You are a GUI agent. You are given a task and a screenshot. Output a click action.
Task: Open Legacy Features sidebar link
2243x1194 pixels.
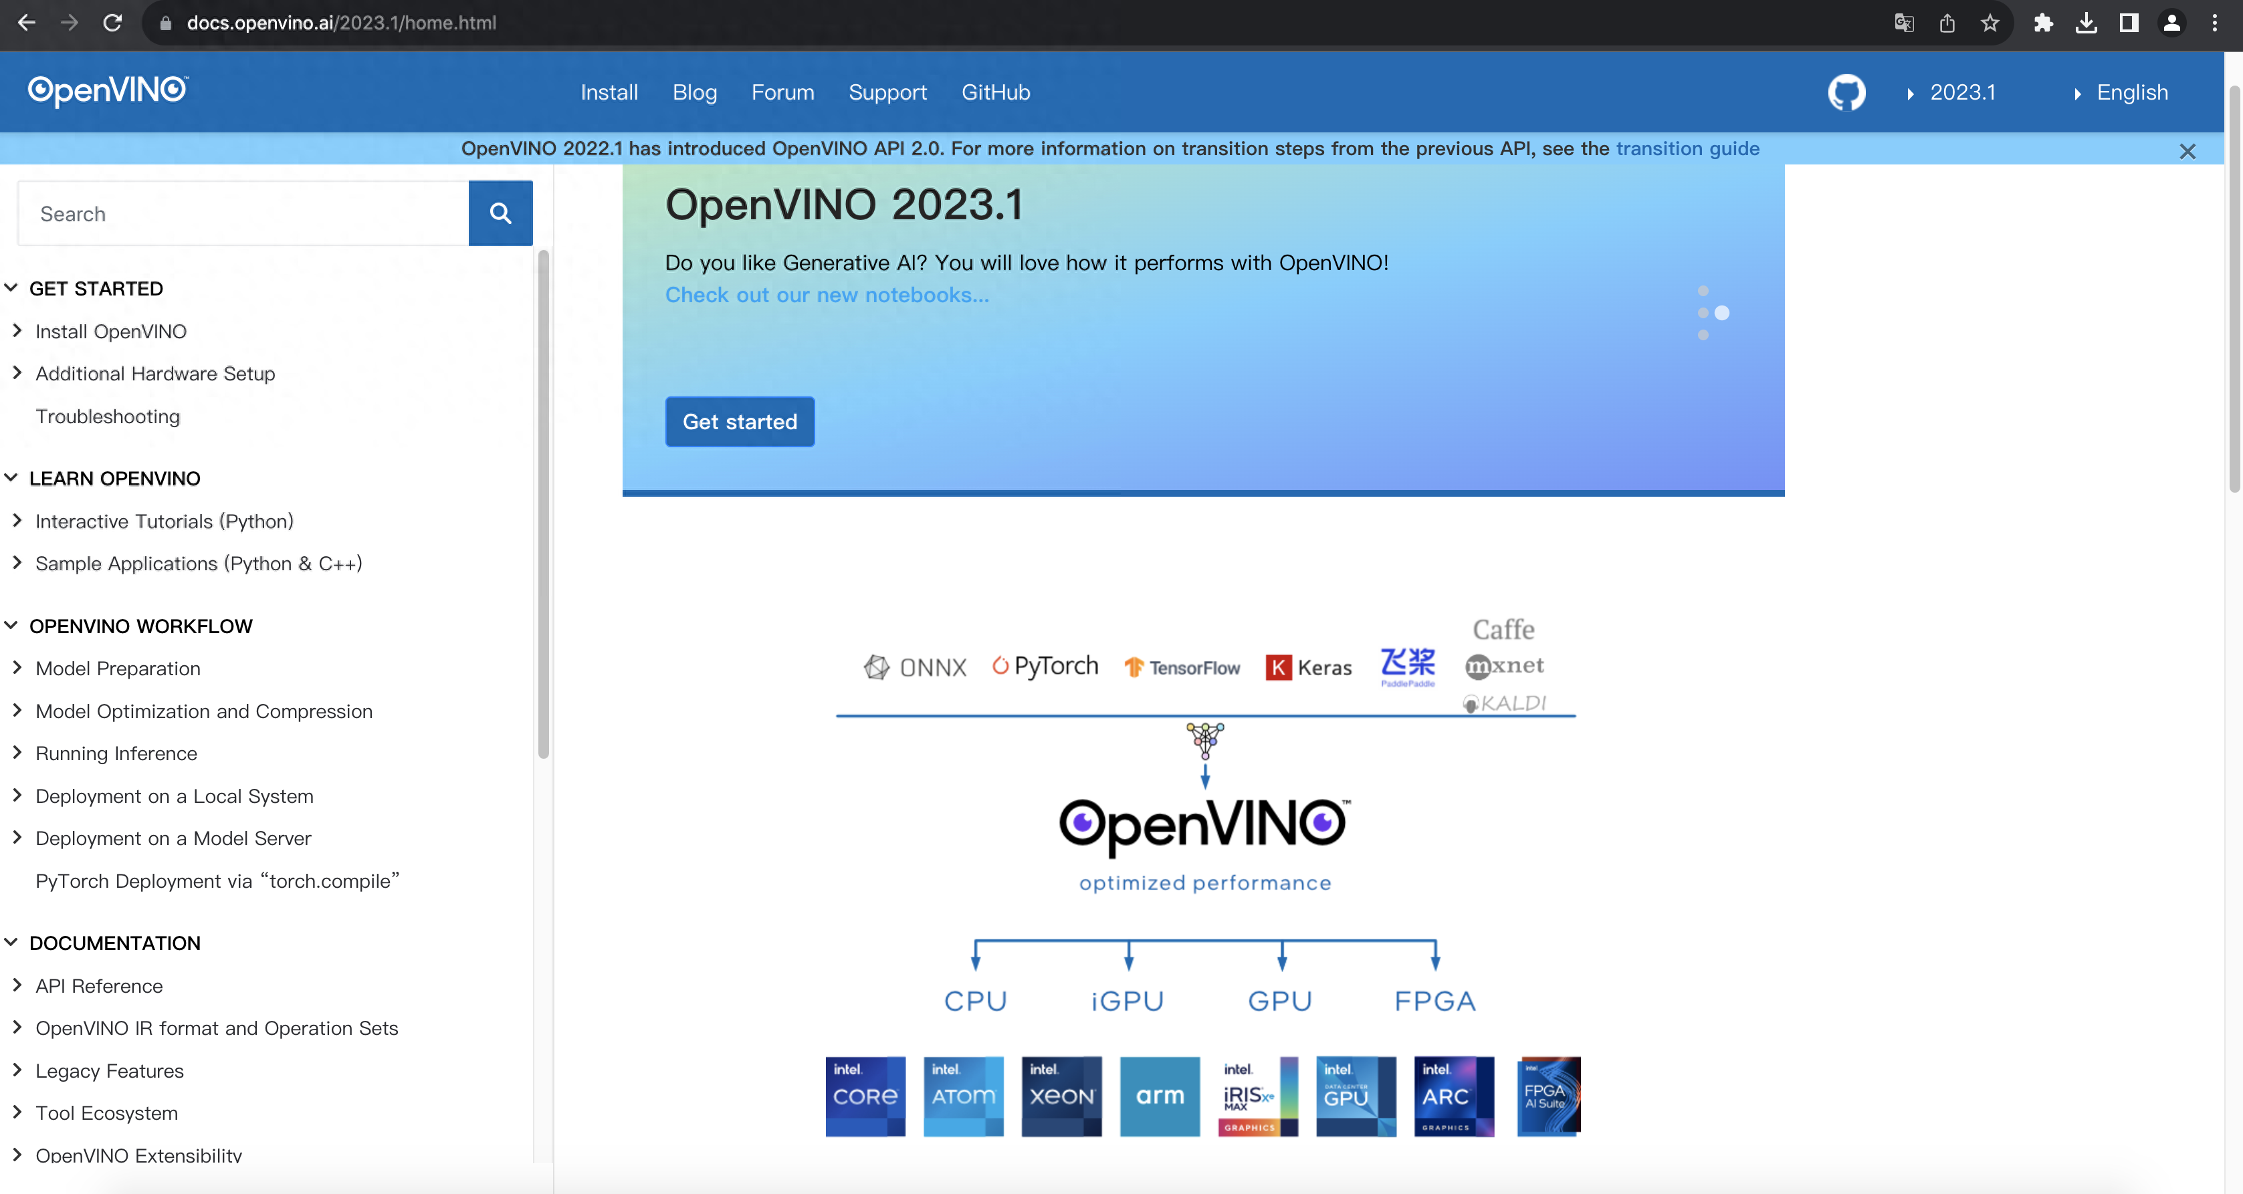(109, 1071)
